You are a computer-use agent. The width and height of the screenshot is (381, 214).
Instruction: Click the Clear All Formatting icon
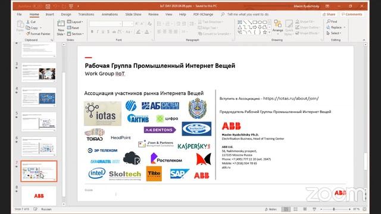click(x=149, y=24)
